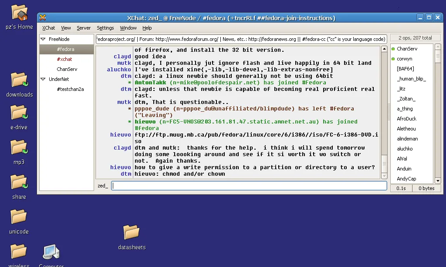The width and height of the screenshot is (446, 267).
Task: Open the Server menu
Action: [84, 28]
